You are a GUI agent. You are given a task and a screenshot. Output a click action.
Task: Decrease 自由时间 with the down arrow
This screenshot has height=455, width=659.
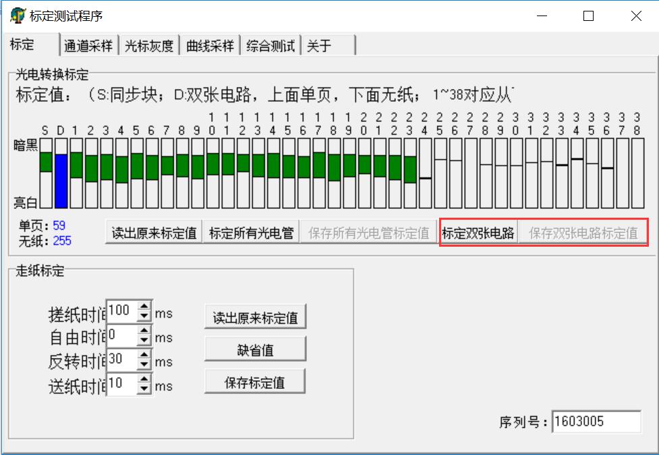[x=144, y=340]
